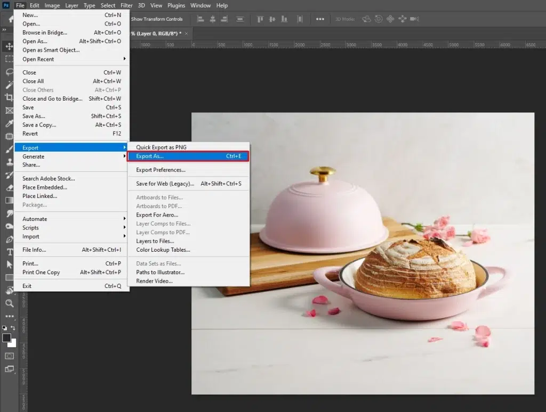Click Quick Export as PNG

point(161,147)
